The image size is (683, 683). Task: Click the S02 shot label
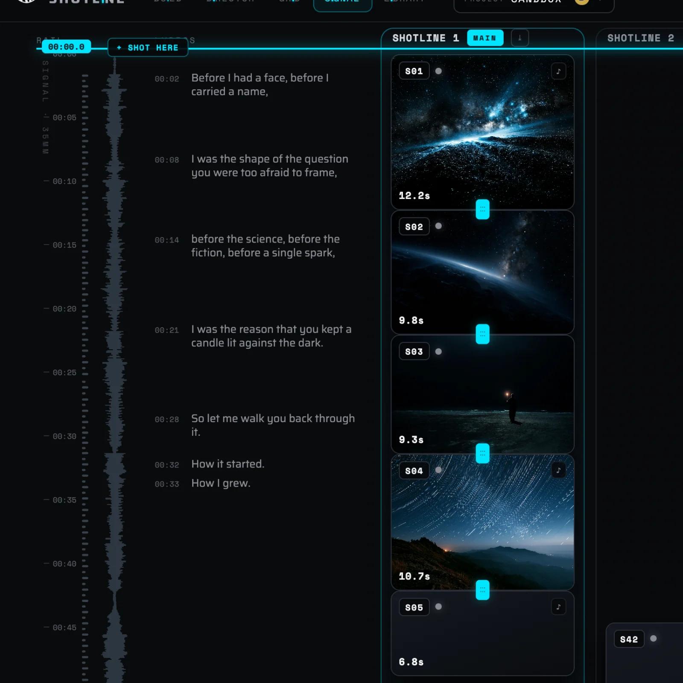point(414,227)
